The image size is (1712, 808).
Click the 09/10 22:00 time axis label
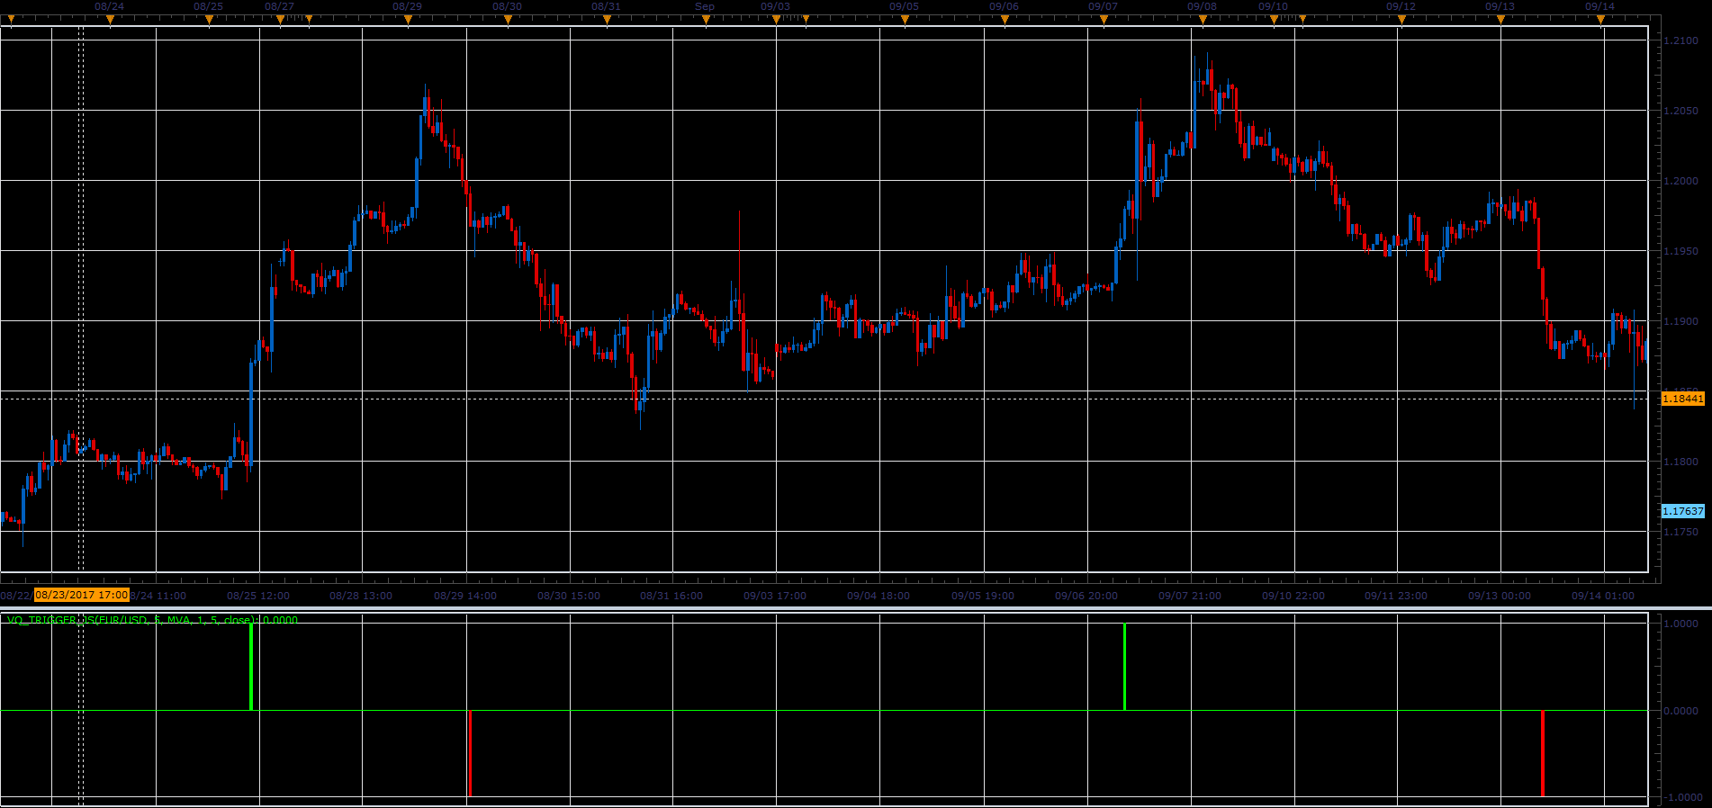tap(1293, 596)
